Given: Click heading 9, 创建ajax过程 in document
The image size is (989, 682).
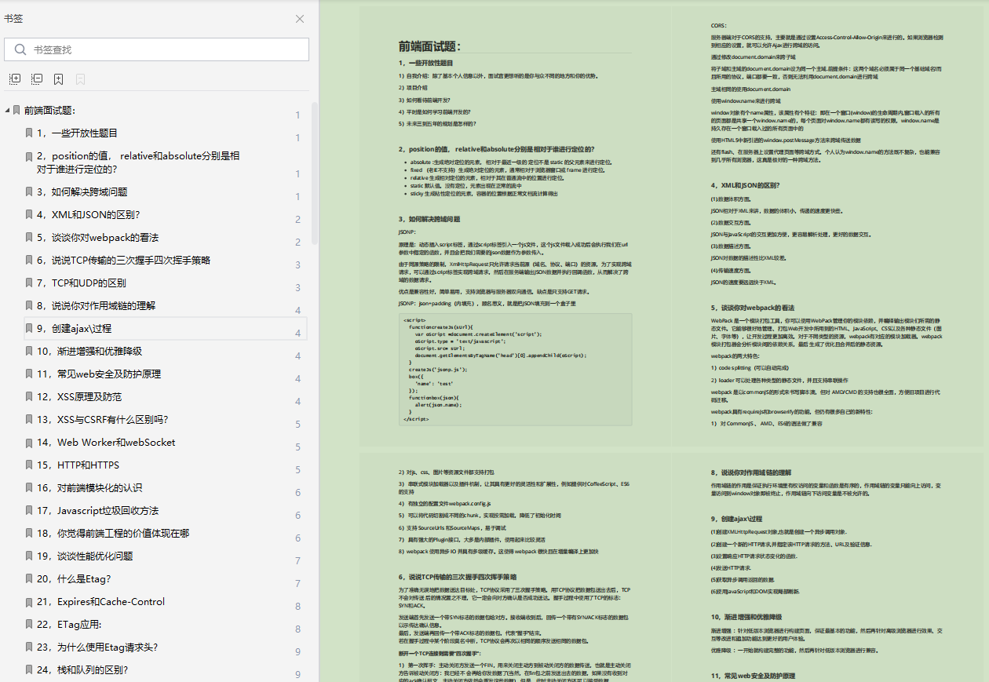Looking at the screenshot, I should pos(737,519).
